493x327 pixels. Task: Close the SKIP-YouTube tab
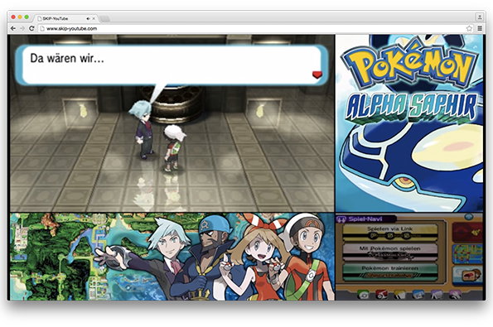(94, 18)
